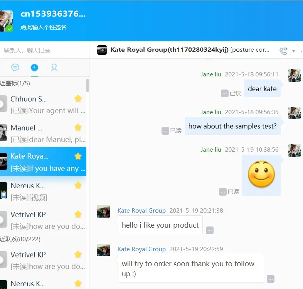Image resolution: width=303 pixels, height=289 pixels.
Task: Open the chat messages tab icon
Action: click(15, 68)
